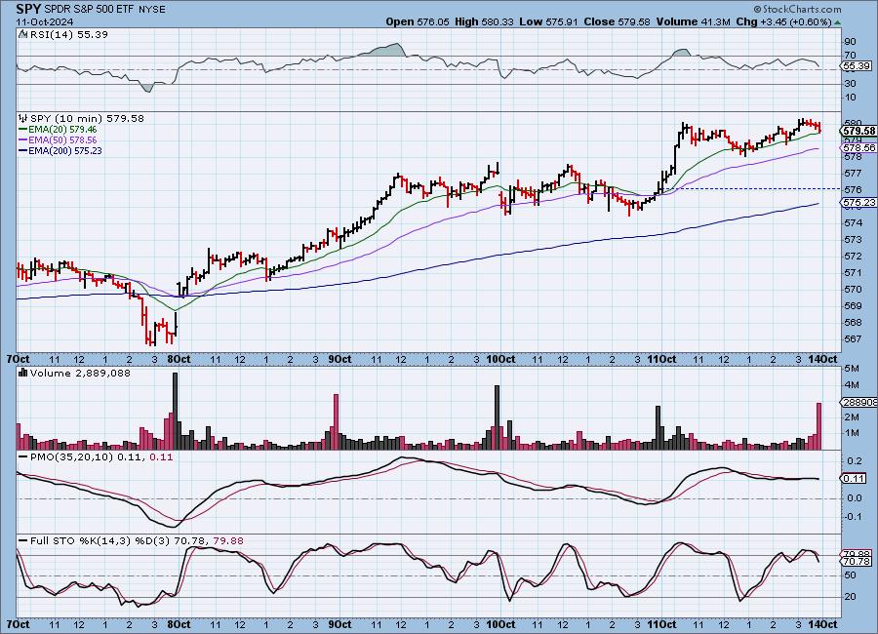Click the 578.56 EMA tag on right axis
This screenshot has height=634, width=878.
coord(858,148)
